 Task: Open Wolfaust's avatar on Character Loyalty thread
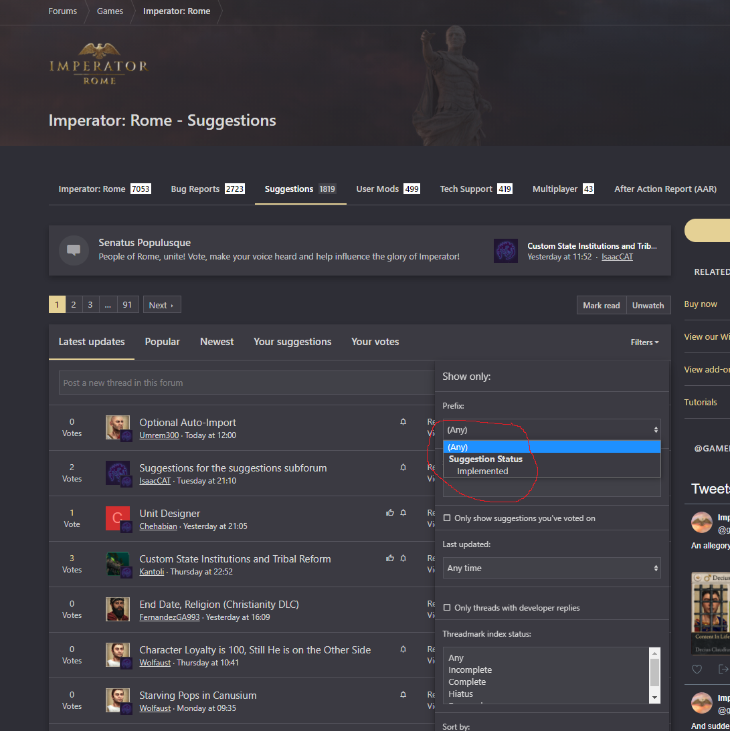[x=118, y=655]
